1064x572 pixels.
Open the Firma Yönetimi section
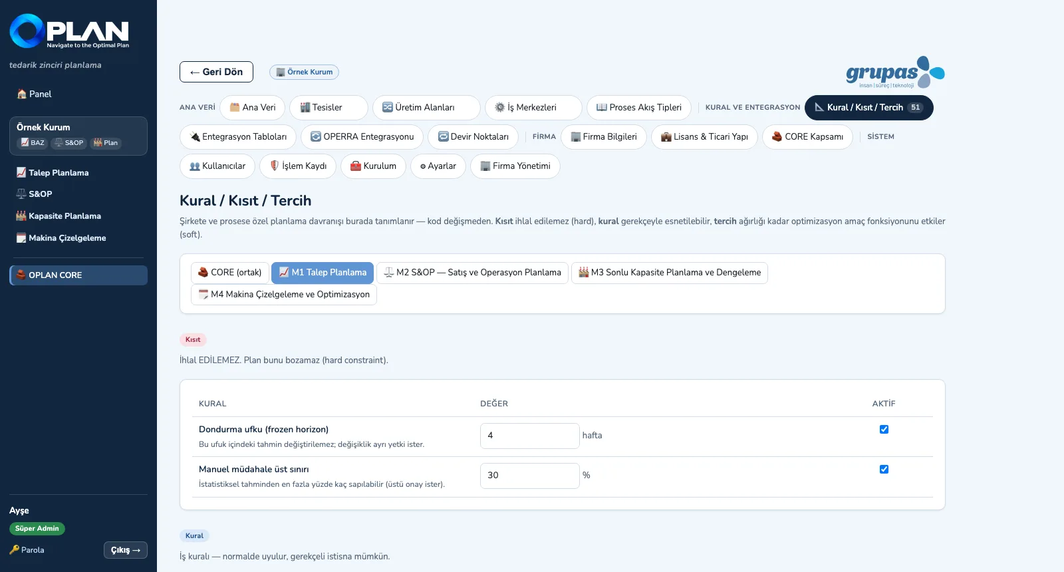(515, 166)
